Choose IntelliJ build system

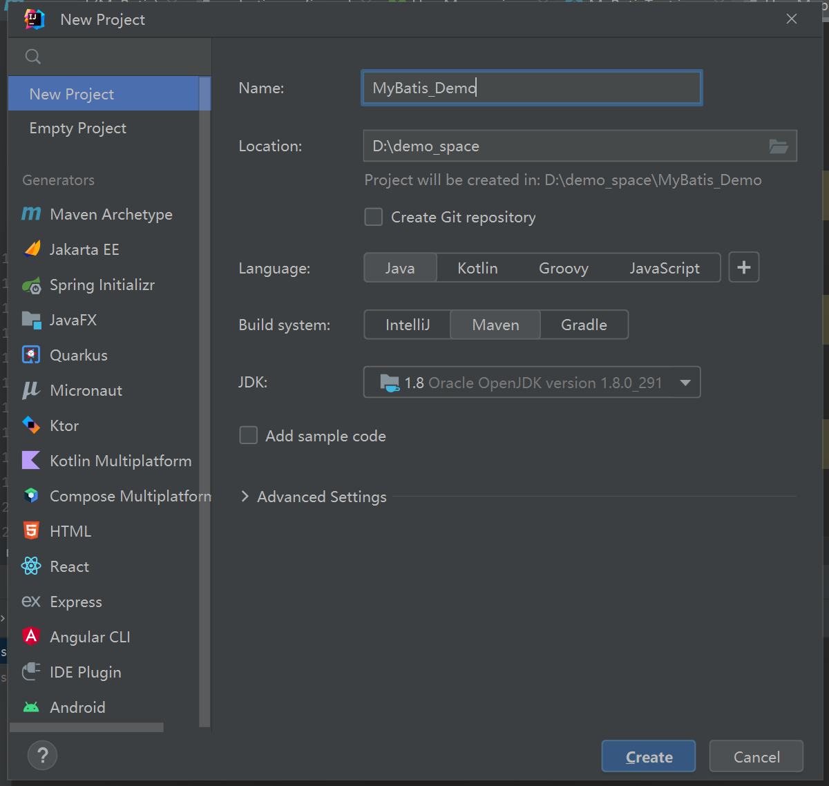coord(408,325)
